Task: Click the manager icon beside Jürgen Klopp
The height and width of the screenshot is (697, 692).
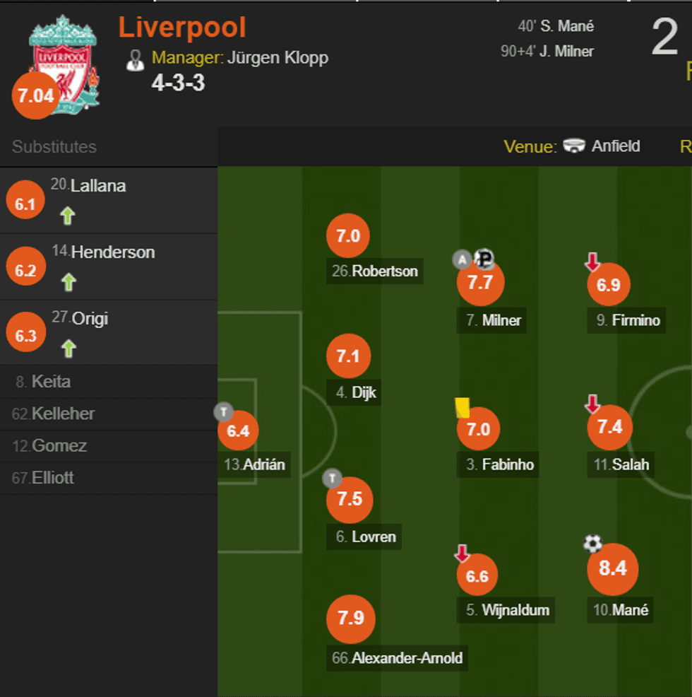Action: click(x=135, y=60)
